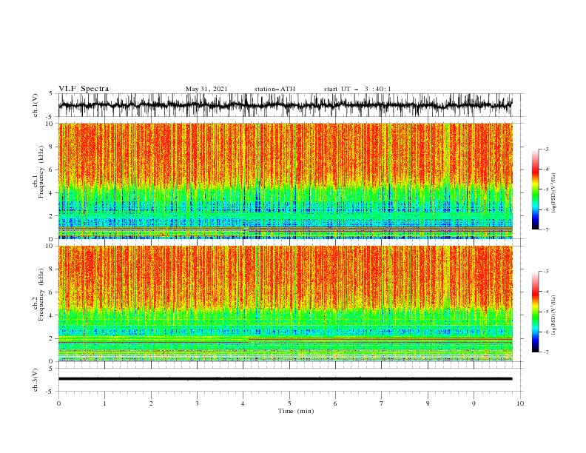Click the '5' tick on ch.1(V) axis
The image size is (586, 453).
(50, 93)
